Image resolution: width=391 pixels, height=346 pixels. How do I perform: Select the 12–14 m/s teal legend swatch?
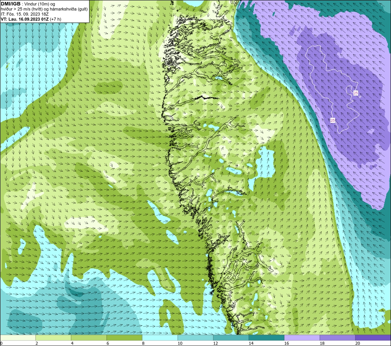(231, 337)
